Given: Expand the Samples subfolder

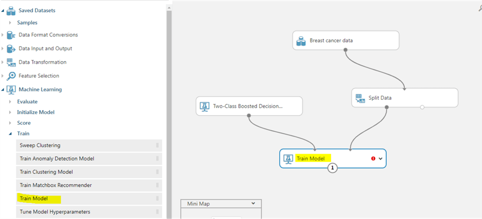Looking at the screenshot, I should coord(11,22).
